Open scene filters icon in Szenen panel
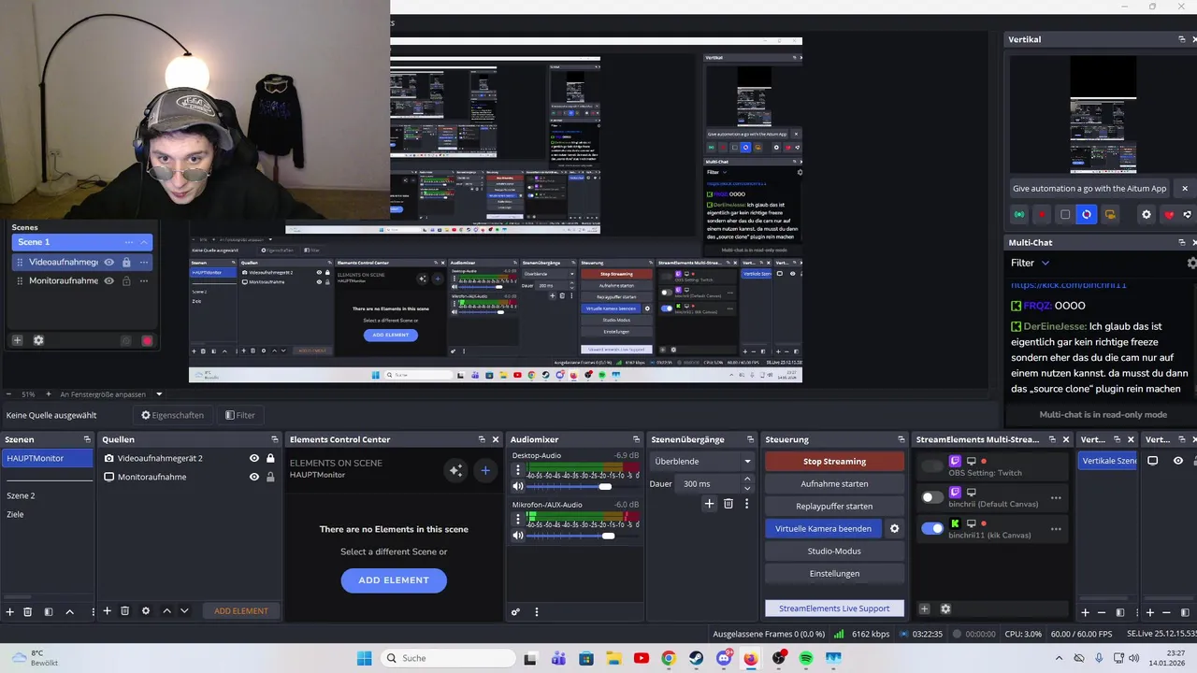The image size is (1197, 673). [49, 611]
